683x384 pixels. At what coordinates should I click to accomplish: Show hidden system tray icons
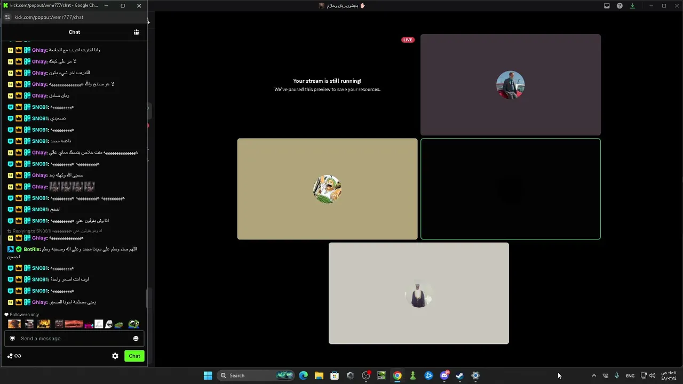[594, 375]
